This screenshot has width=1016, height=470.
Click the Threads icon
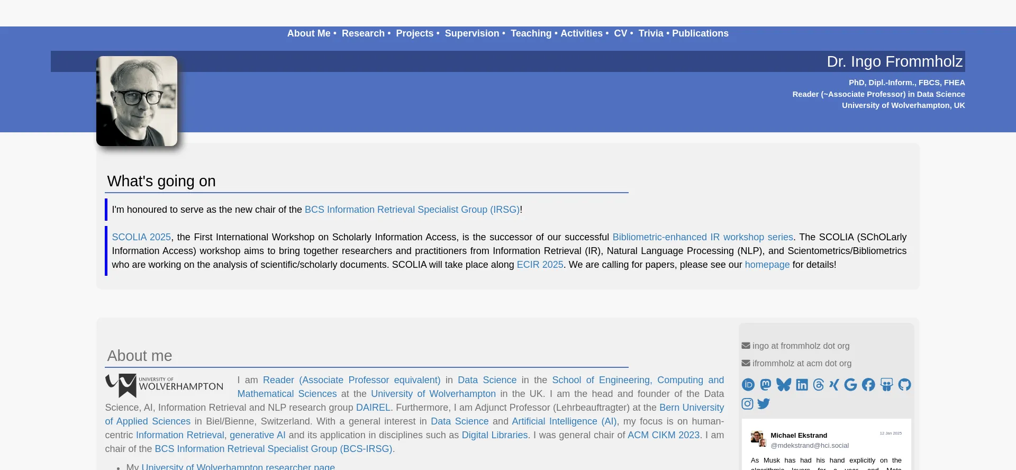819,385
